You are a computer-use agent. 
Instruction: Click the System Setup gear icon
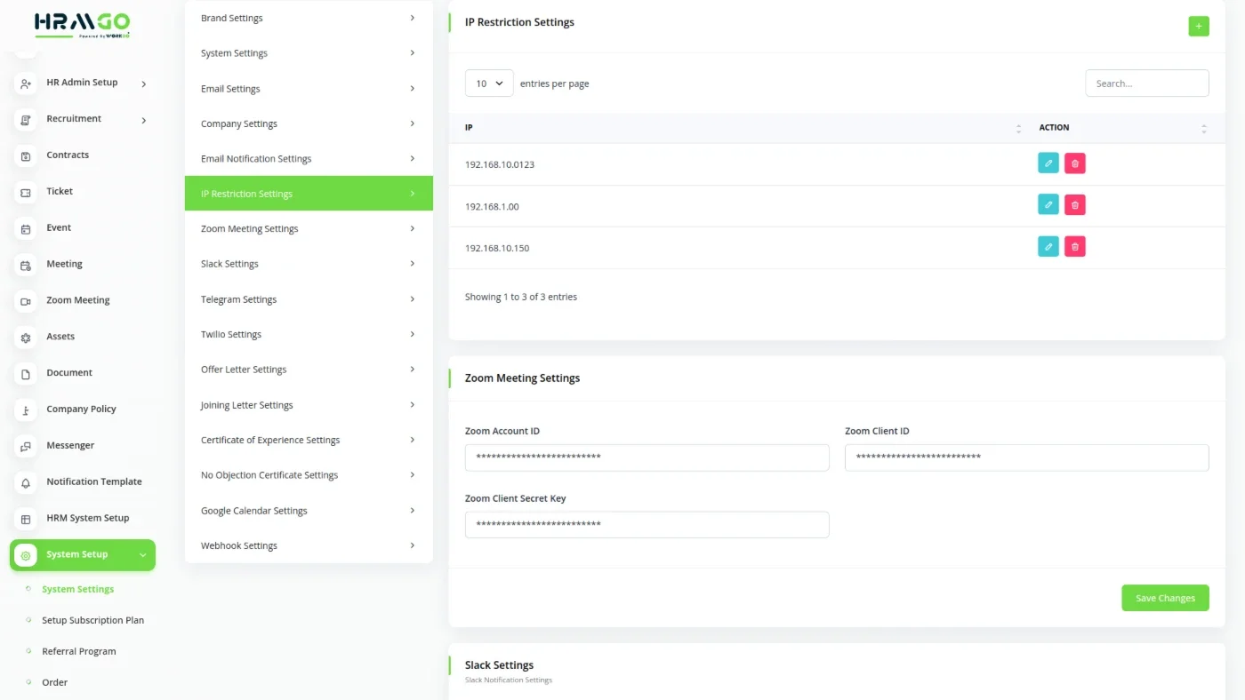(x=26, y=556)
